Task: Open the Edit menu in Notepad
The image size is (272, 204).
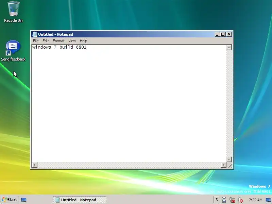Action: 46,41
